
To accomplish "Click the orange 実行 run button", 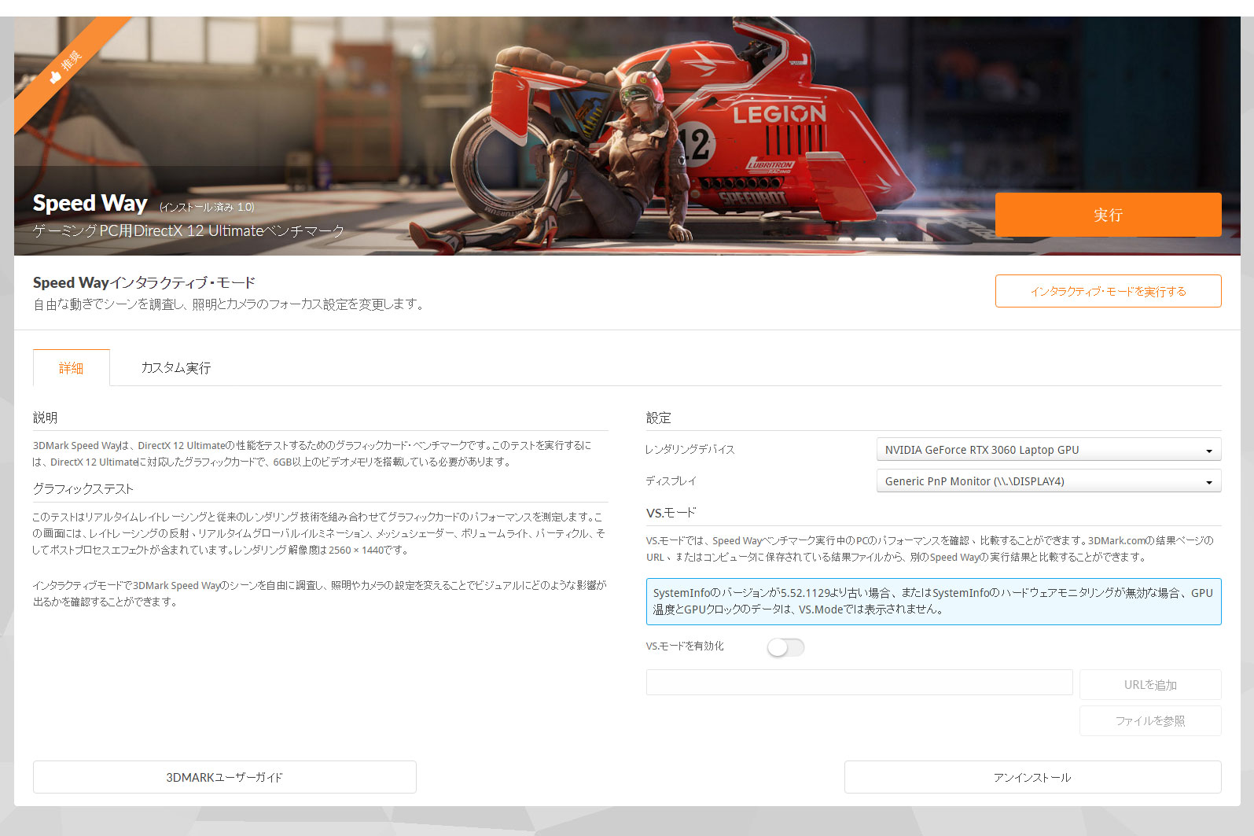I will [1108, 215].
